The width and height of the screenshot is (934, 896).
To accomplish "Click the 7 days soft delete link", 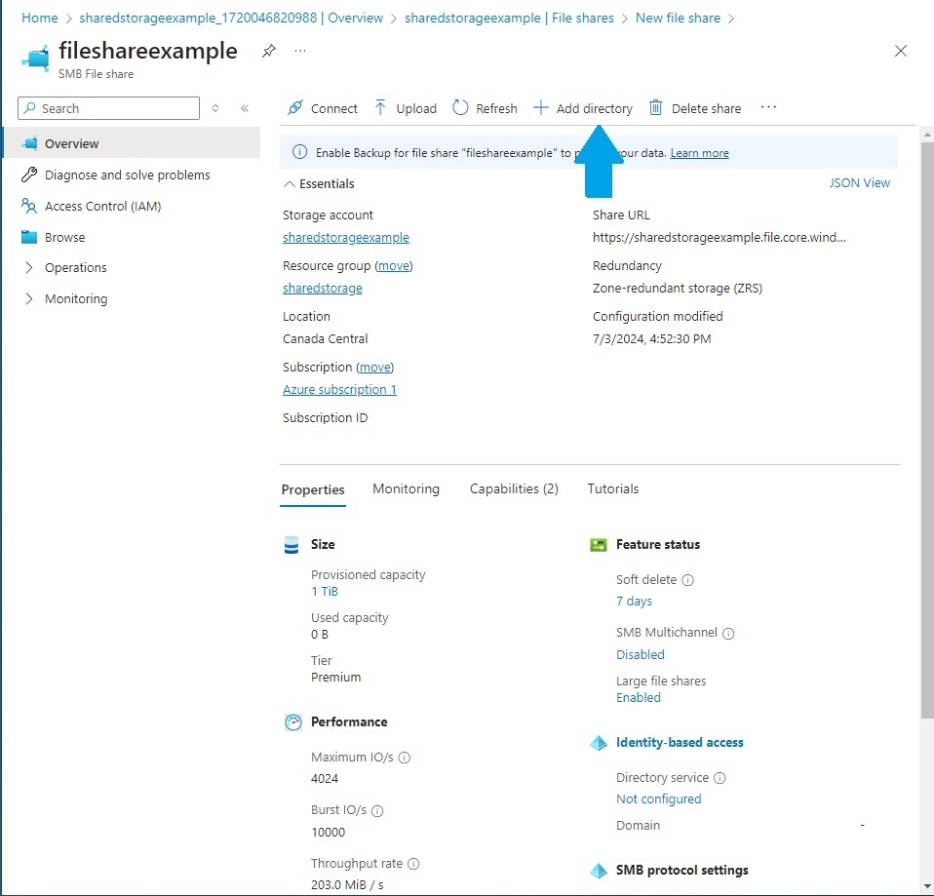I will pos(634,602).
